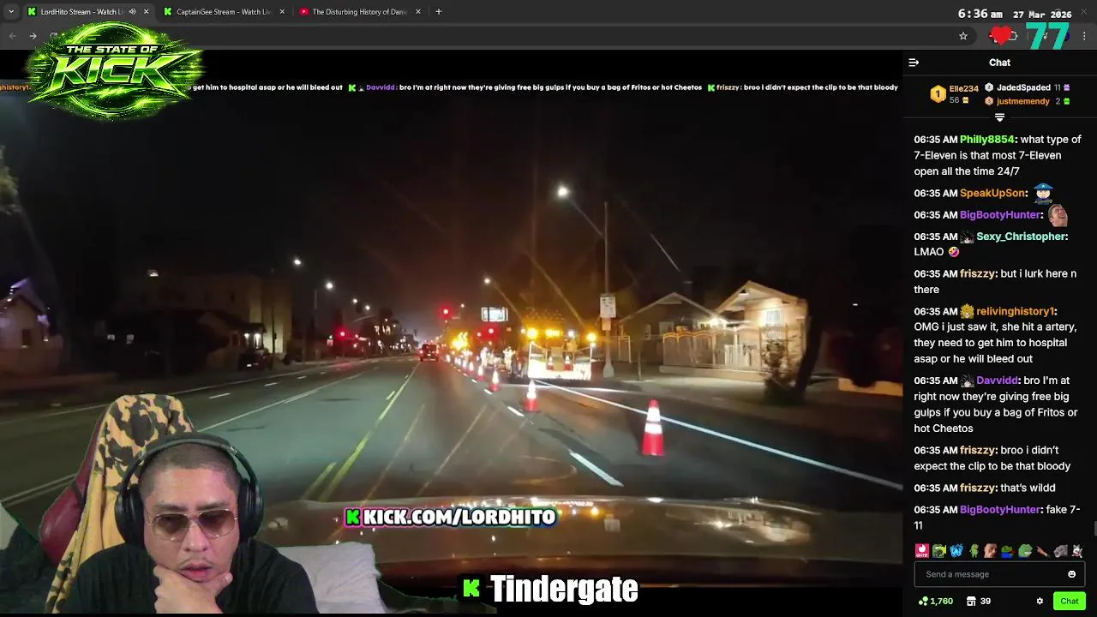
Task: Insert the pointing hand emote
Action: 1042,551
